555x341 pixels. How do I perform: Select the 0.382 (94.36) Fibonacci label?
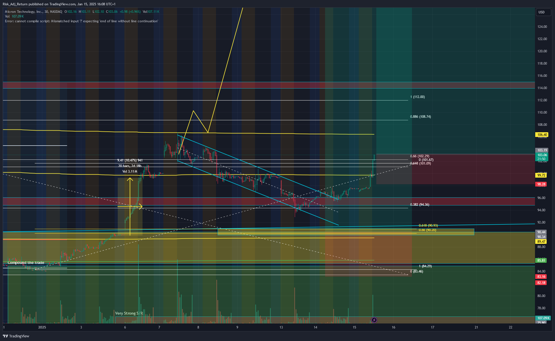(x=420, y=205)
